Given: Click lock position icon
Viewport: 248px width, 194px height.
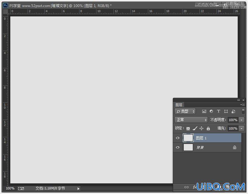Looking at the screenshot, I should click(x=201, y=128).
